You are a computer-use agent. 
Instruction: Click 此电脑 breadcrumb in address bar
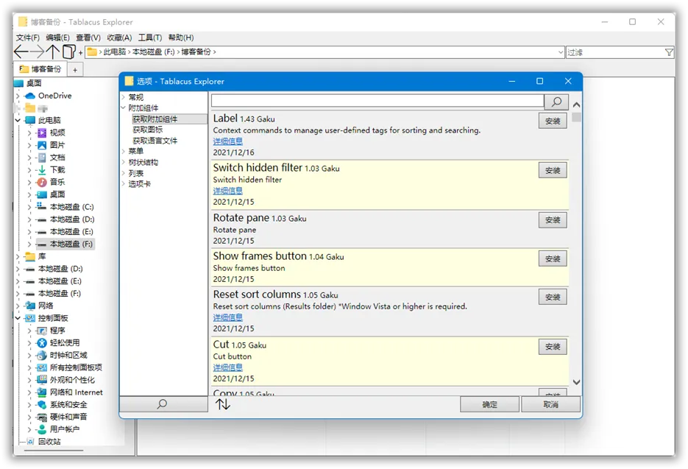tap(115, 52)
